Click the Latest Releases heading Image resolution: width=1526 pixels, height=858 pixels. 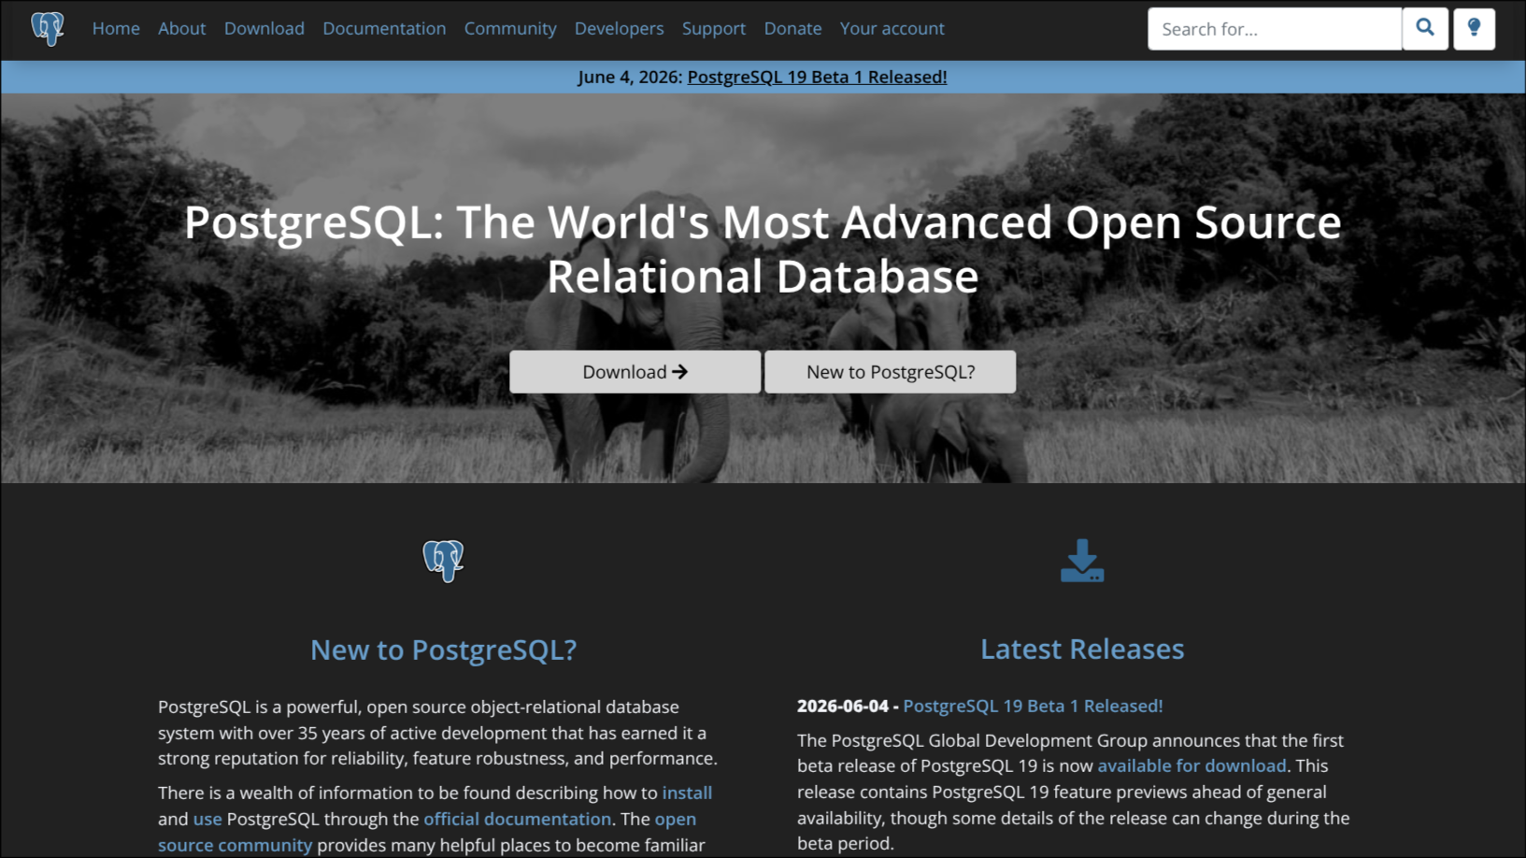(x=1082, y=650)
